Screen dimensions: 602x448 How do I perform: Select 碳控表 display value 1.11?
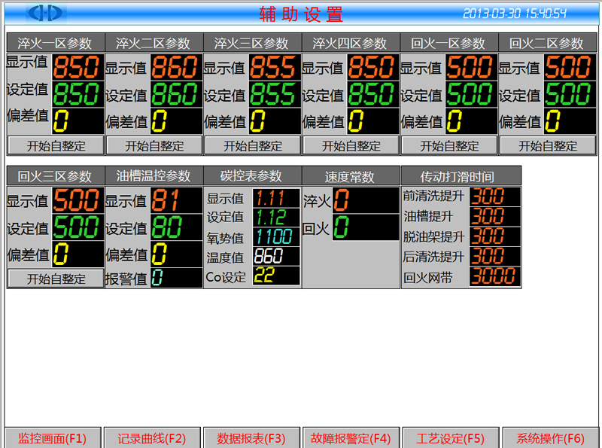tap(276, 198)
